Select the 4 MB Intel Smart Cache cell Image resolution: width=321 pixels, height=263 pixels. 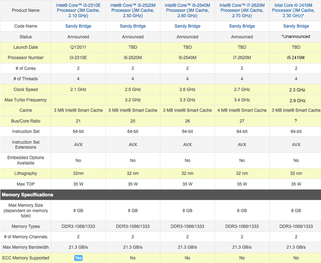click(242, 110)
